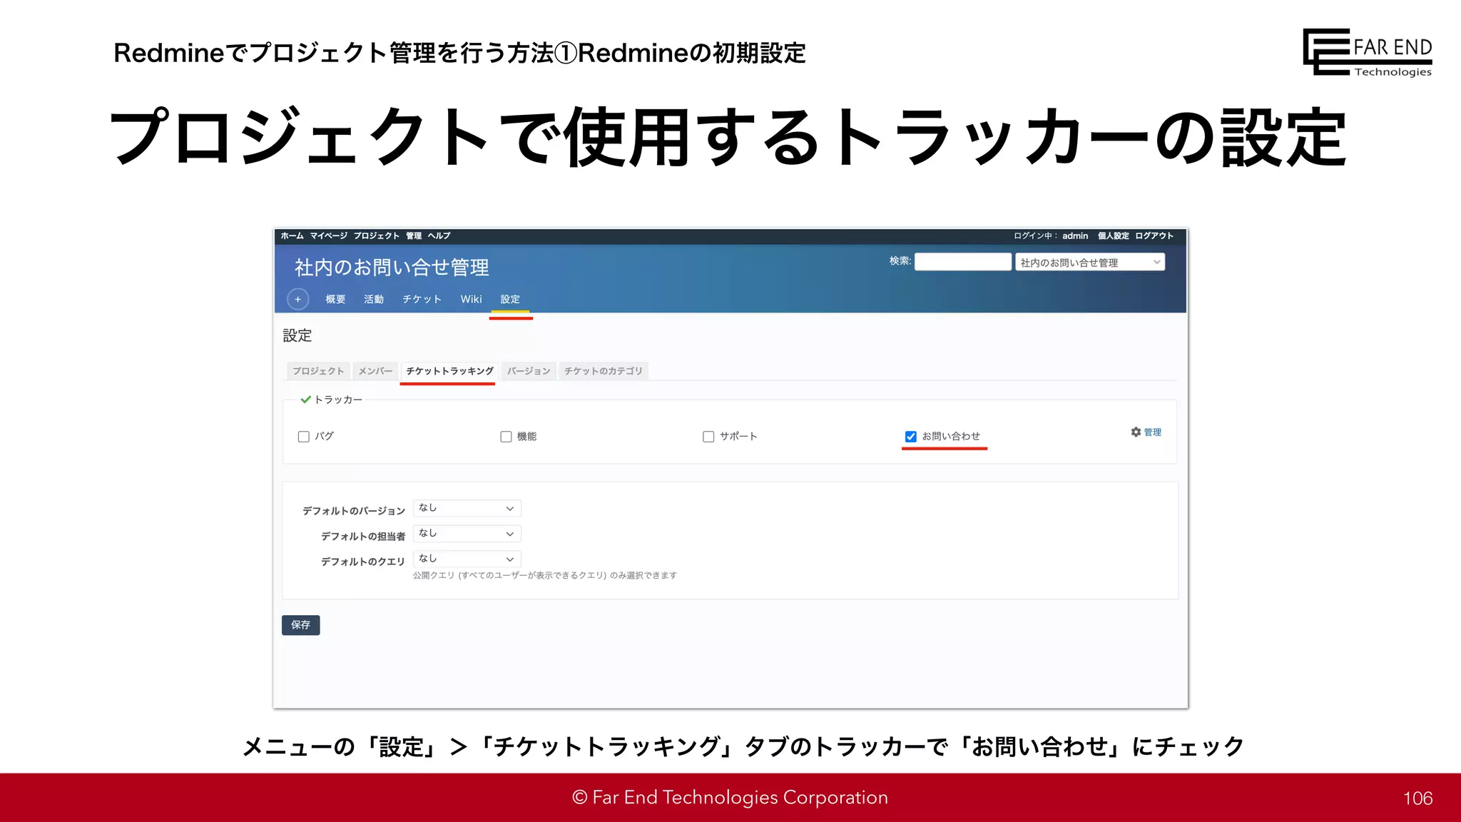The width and height of the screenshot is (1461, 822).
Task: Click the plus new-object icon
Action: coord(298,299)
